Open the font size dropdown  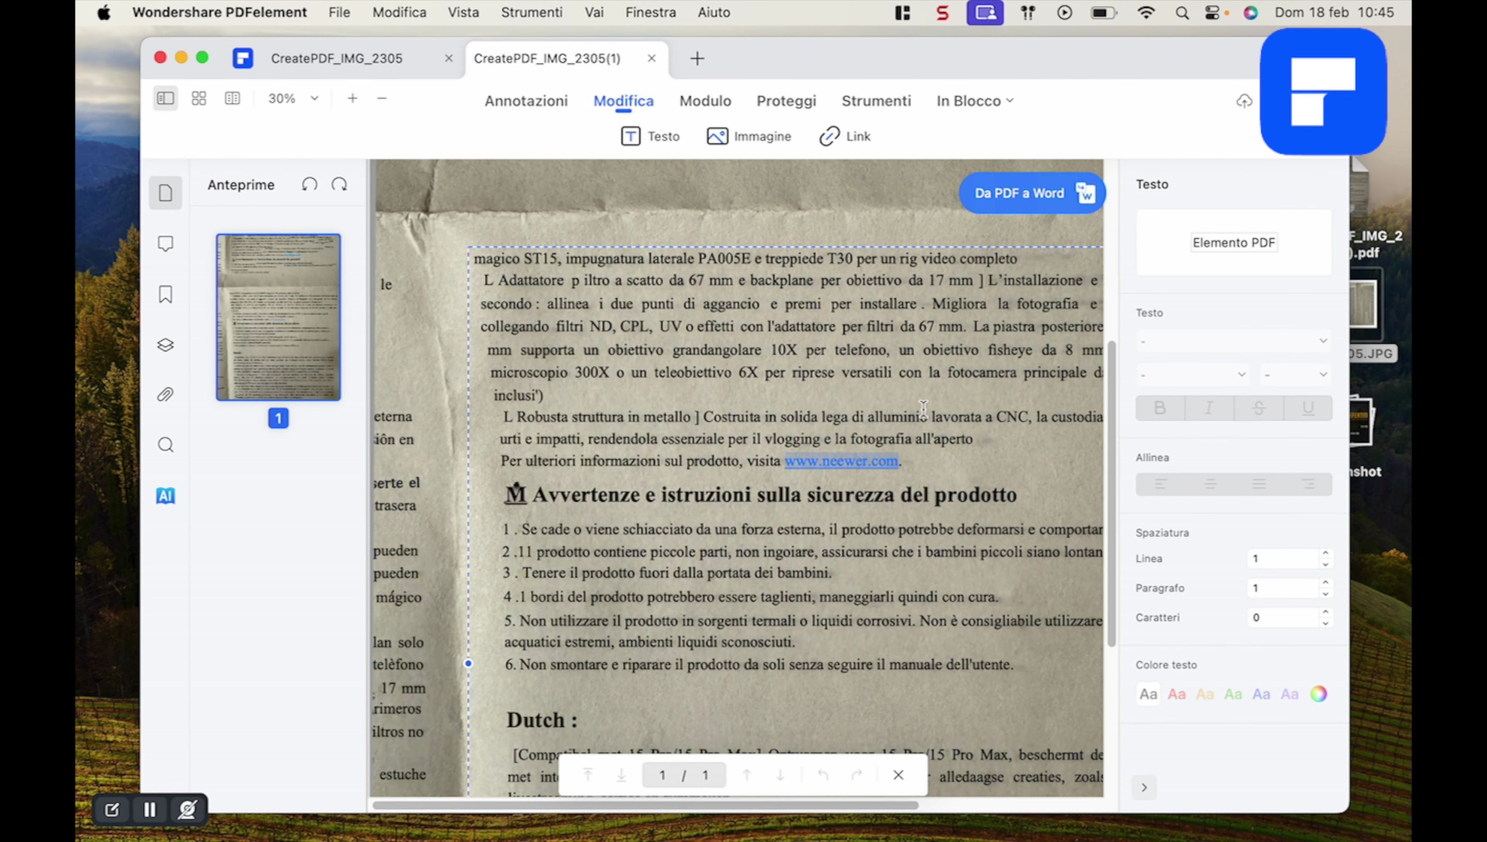click(x=1295, y=374)
